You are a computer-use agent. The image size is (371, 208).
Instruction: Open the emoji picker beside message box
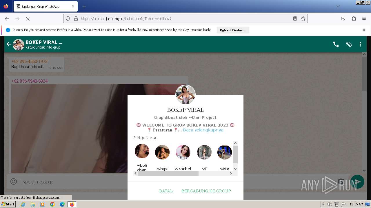pyautogui.click(x=14, y=181)
